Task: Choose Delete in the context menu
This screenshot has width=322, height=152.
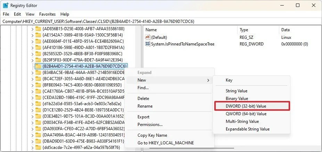Action: click(x=170, y=99)
